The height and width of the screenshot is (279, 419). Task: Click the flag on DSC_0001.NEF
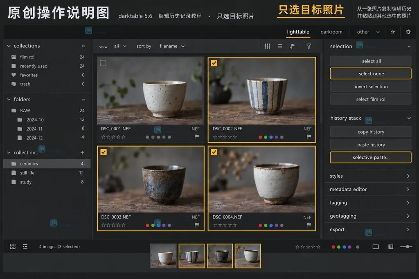click(x=197, y=137)
